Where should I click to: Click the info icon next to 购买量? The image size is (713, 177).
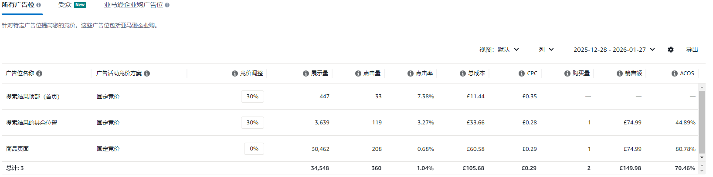567,73
